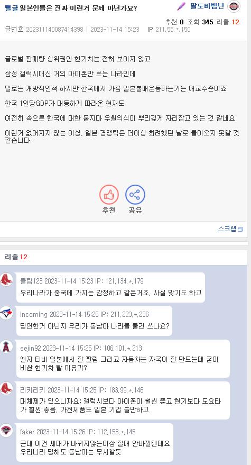The height and width of the screenshot is (465, 251).
Task: Click commenter name incoming
Action: click(34, 314)
